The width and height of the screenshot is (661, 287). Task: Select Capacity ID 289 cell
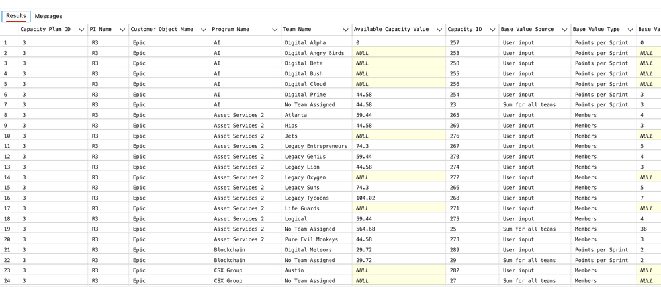pyautogui.click(x=472, y=250)
